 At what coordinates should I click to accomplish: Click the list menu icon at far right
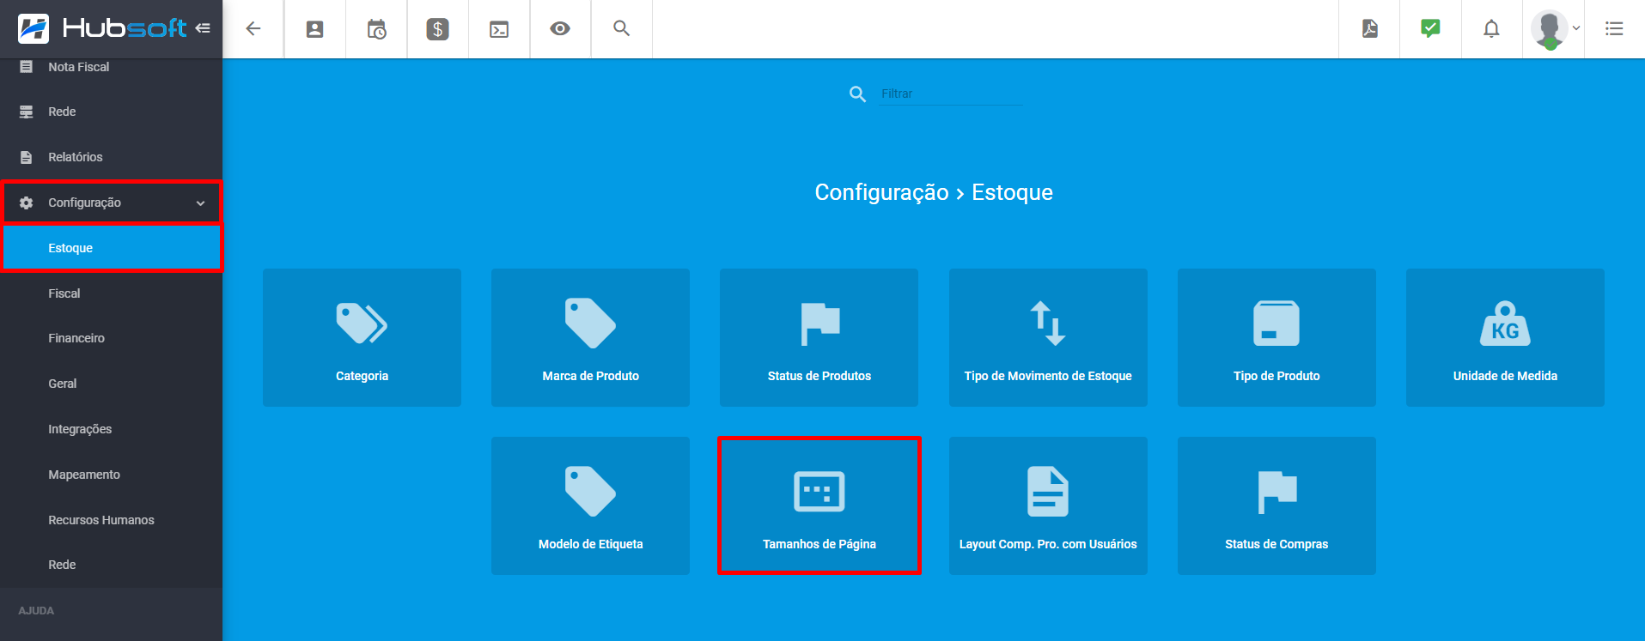1614,28
